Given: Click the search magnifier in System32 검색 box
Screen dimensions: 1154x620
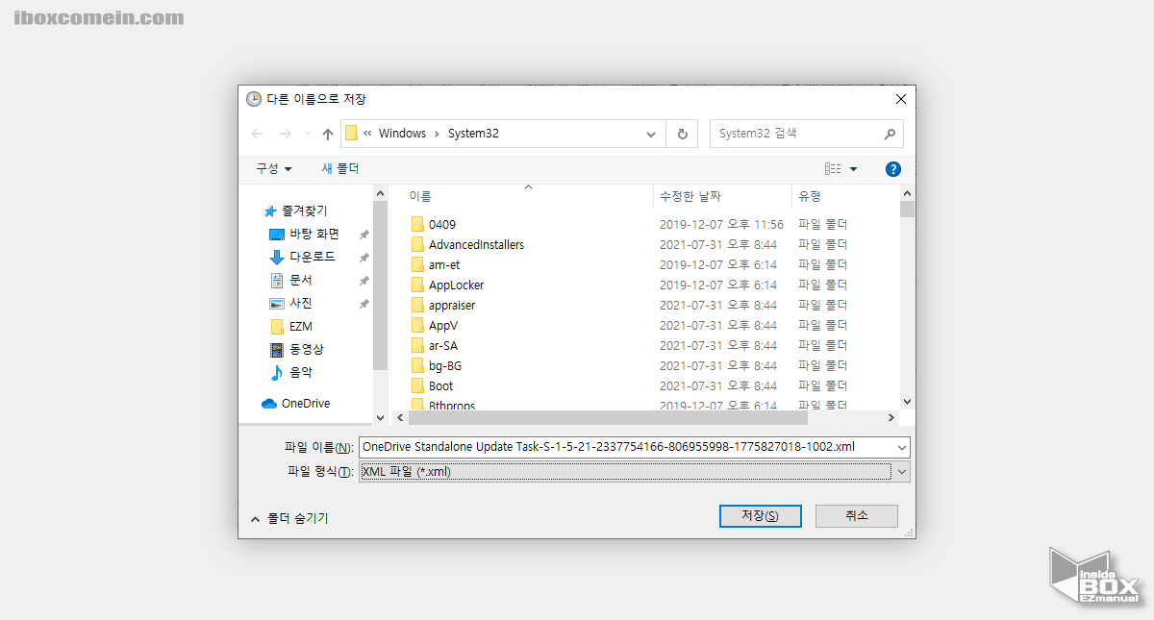Looking at the screenshot, I should coord(888,133).
